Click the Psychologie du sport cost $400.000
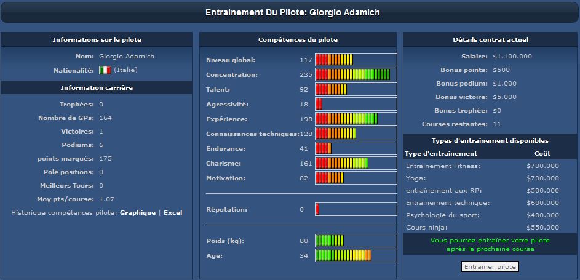580x280 pixels. (542, 215)
